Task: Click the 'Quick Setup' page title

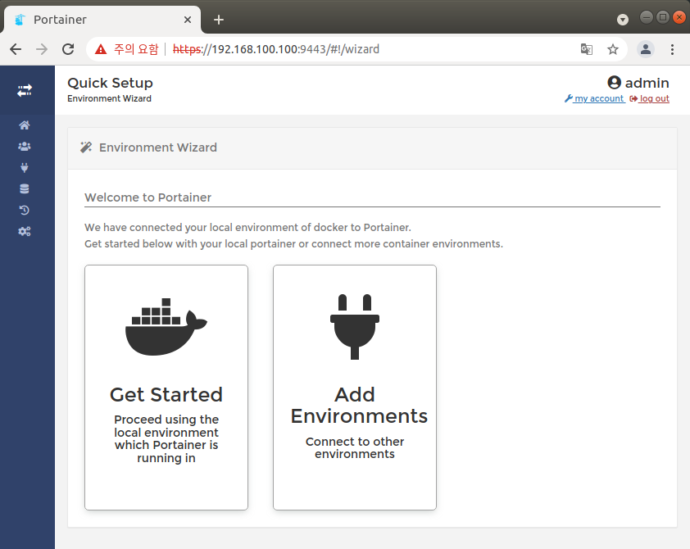Action: tap(110, 83)
